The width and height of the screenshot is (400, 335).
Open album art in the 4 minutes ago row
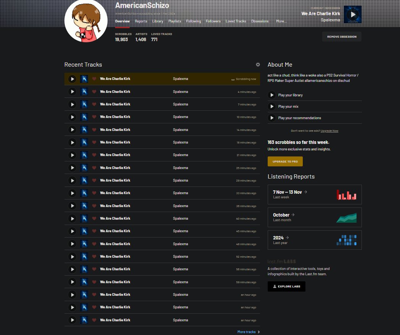[84, 92]
